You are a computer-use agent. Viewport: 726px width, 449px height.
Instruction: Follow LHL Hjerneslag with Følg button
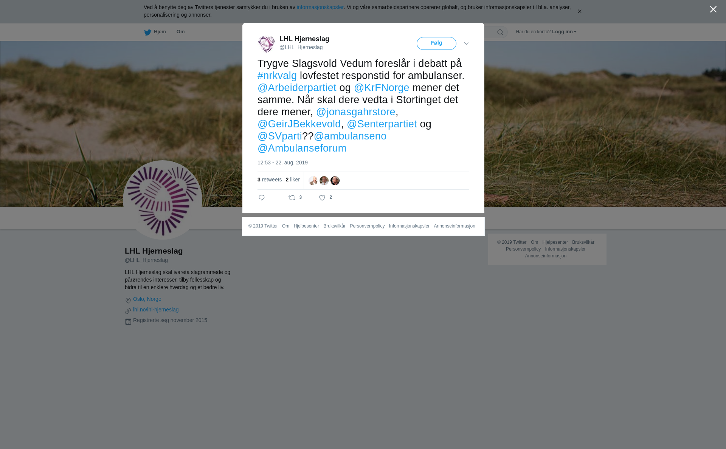[436, 43]
